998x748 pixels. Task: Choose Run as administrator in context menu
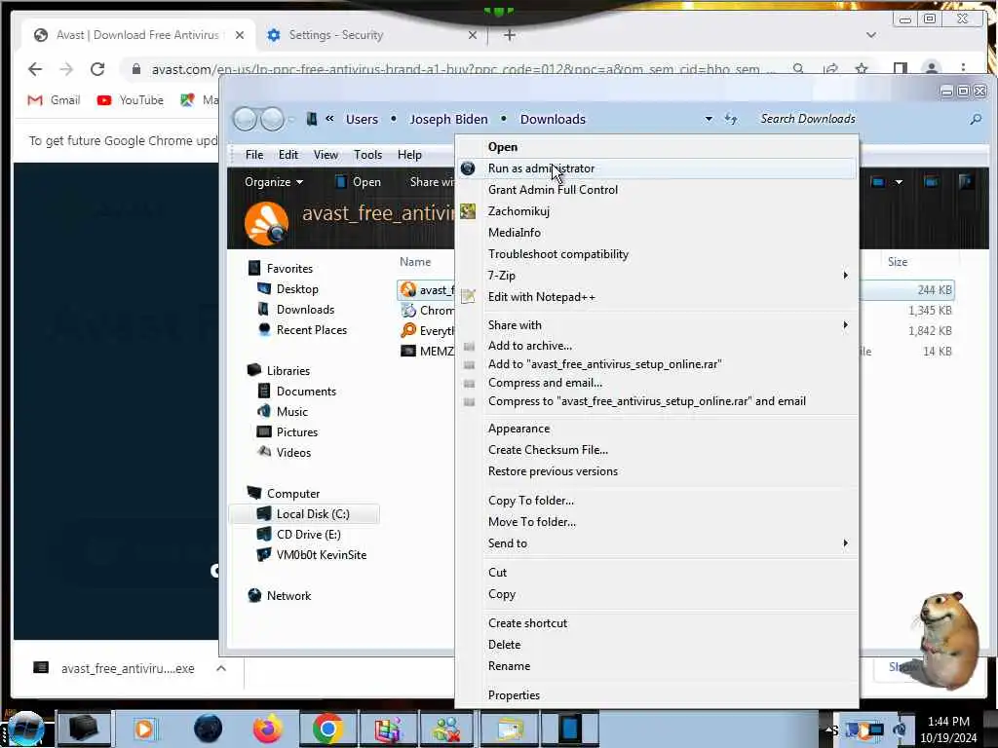coord(656,168)
